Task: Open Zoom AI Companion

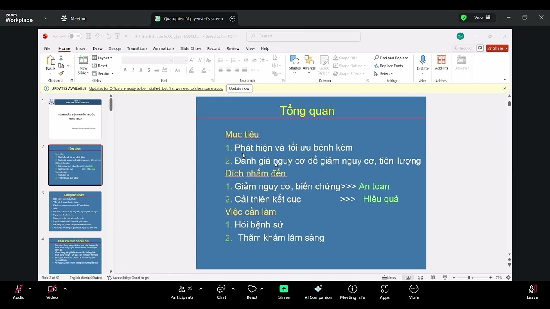Action: 318,292
